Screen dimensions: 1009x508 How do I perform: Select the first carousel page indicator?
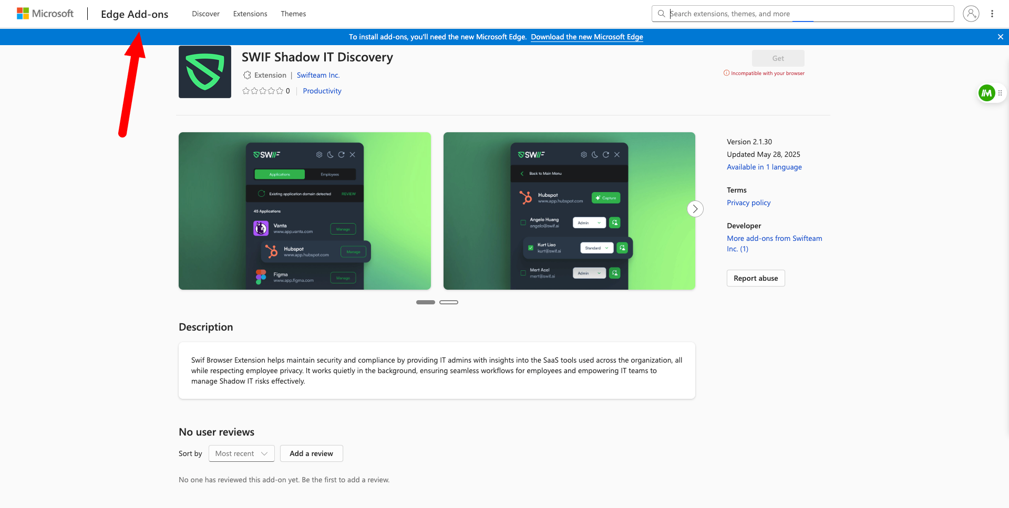pyautogui.click(x=426, y=302)
